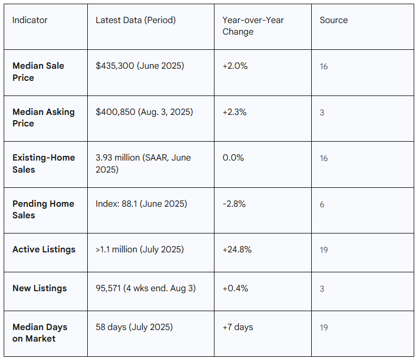This screenshot has width=420, height=361.
Task: Open source 19 in Active Listings row
Action: click(x=324, y=250)
